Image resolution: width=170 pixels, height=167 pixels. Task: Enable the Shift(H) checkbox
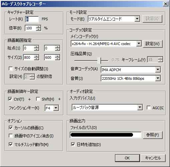38,99
